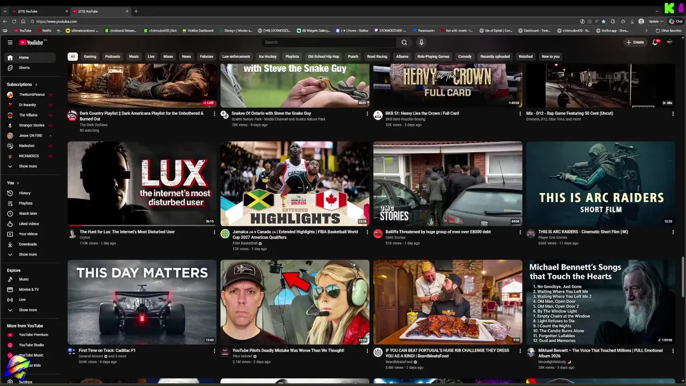The image size is (686, 386).
Task: Start voice search with the microphone icon
Action: coord(421,42)
